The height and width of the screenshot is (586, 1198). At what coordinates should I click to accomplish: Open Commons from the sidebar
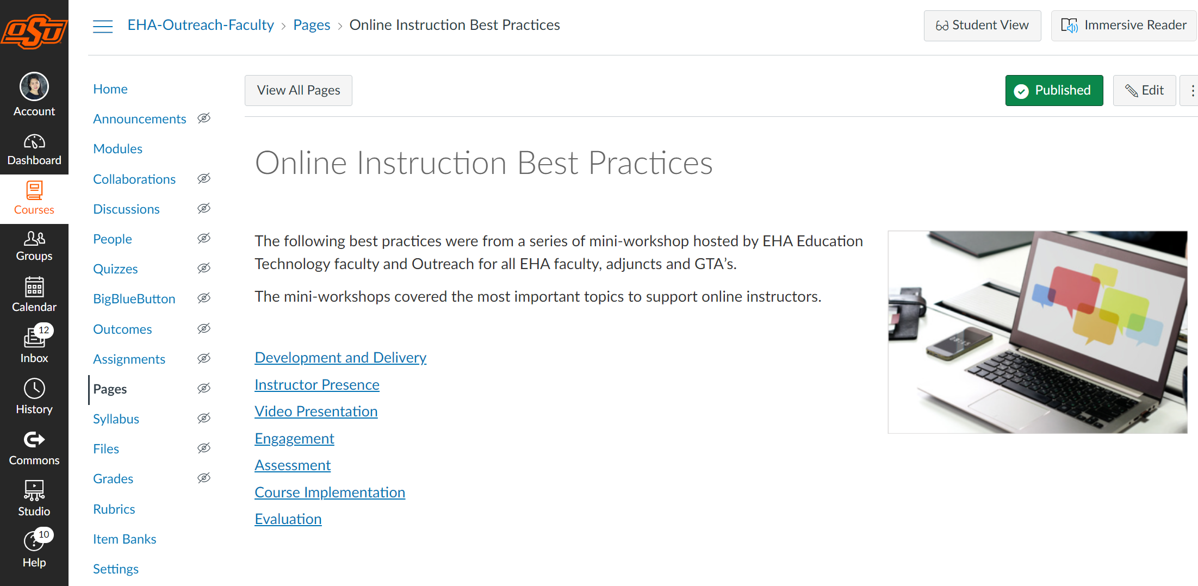pyautogui.click(x=34, y=449)
